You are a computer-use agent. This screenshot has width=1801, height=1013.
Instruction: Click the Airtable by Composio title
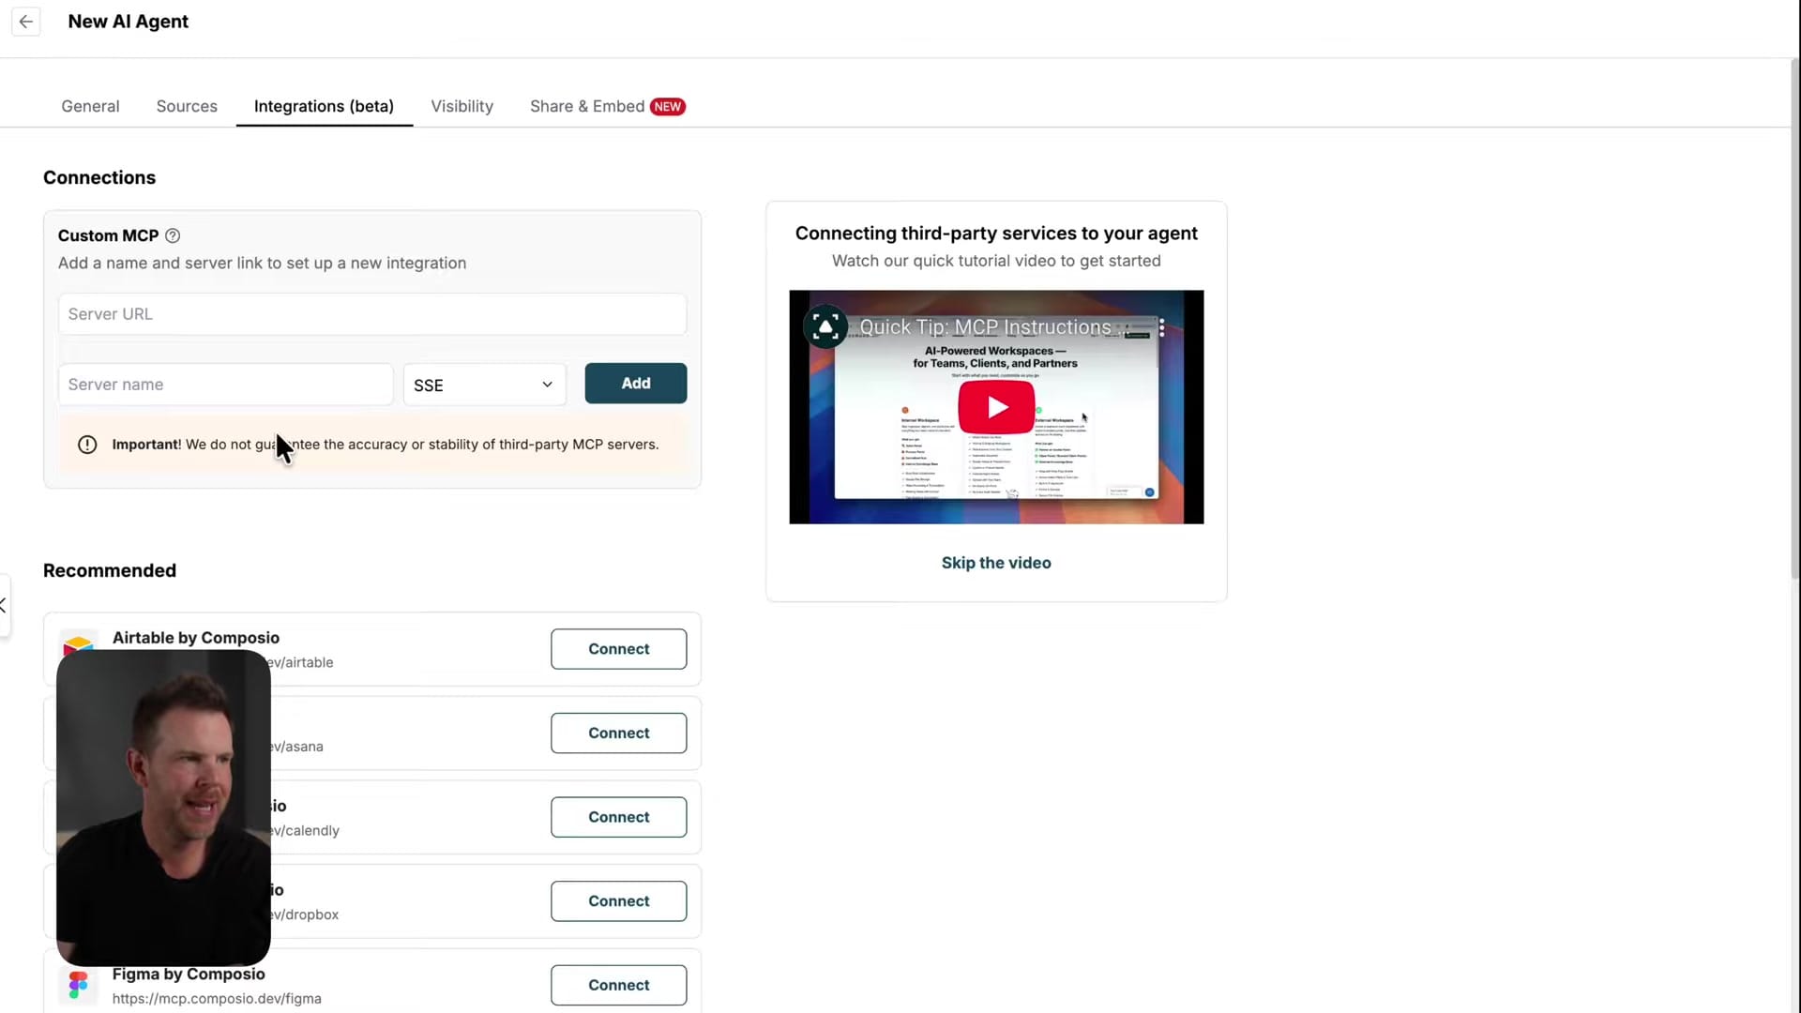tap(196, 638)
